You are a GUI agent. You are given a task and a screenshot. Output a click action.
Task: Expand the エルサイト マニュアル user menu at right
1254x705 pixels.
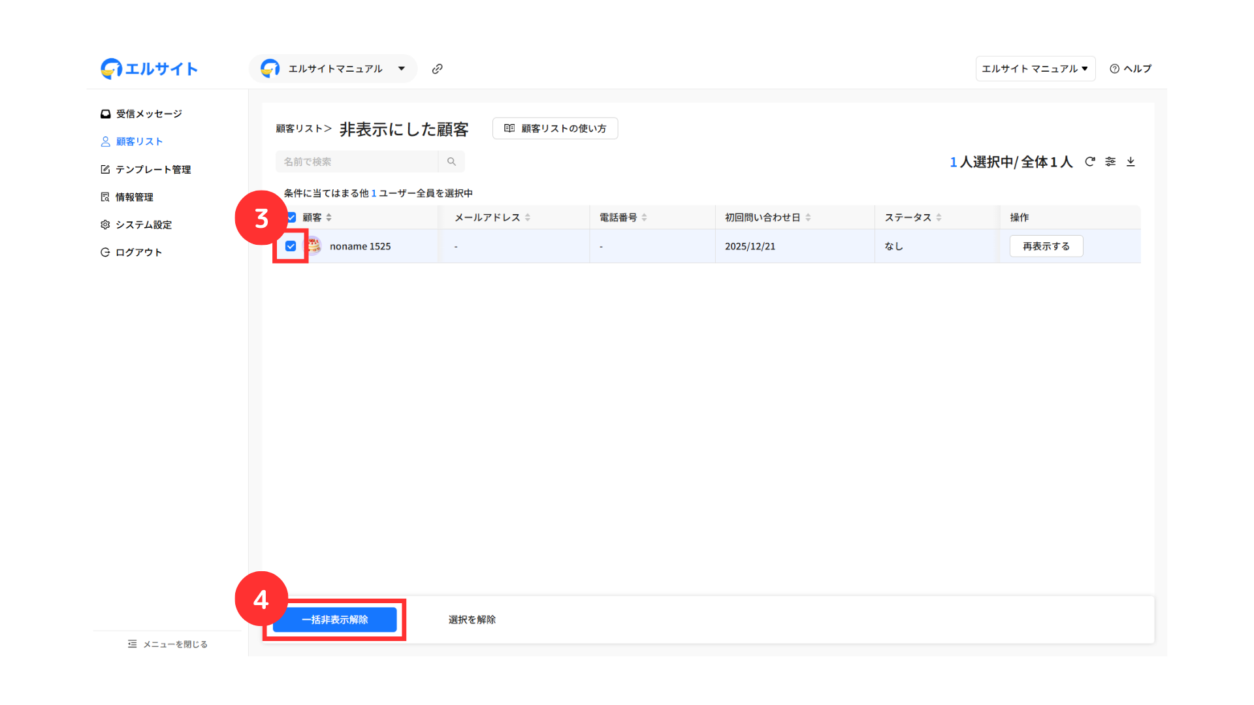click(1035, 69)
